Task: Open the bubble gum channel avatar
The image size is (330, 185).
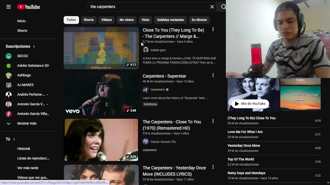Action: [x=146, y=50]
